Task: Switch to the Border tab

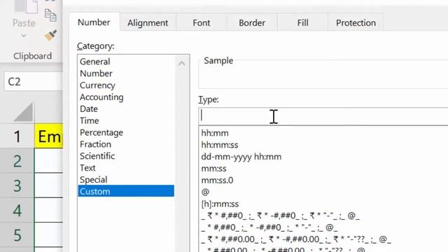Action: click(252, 23)
